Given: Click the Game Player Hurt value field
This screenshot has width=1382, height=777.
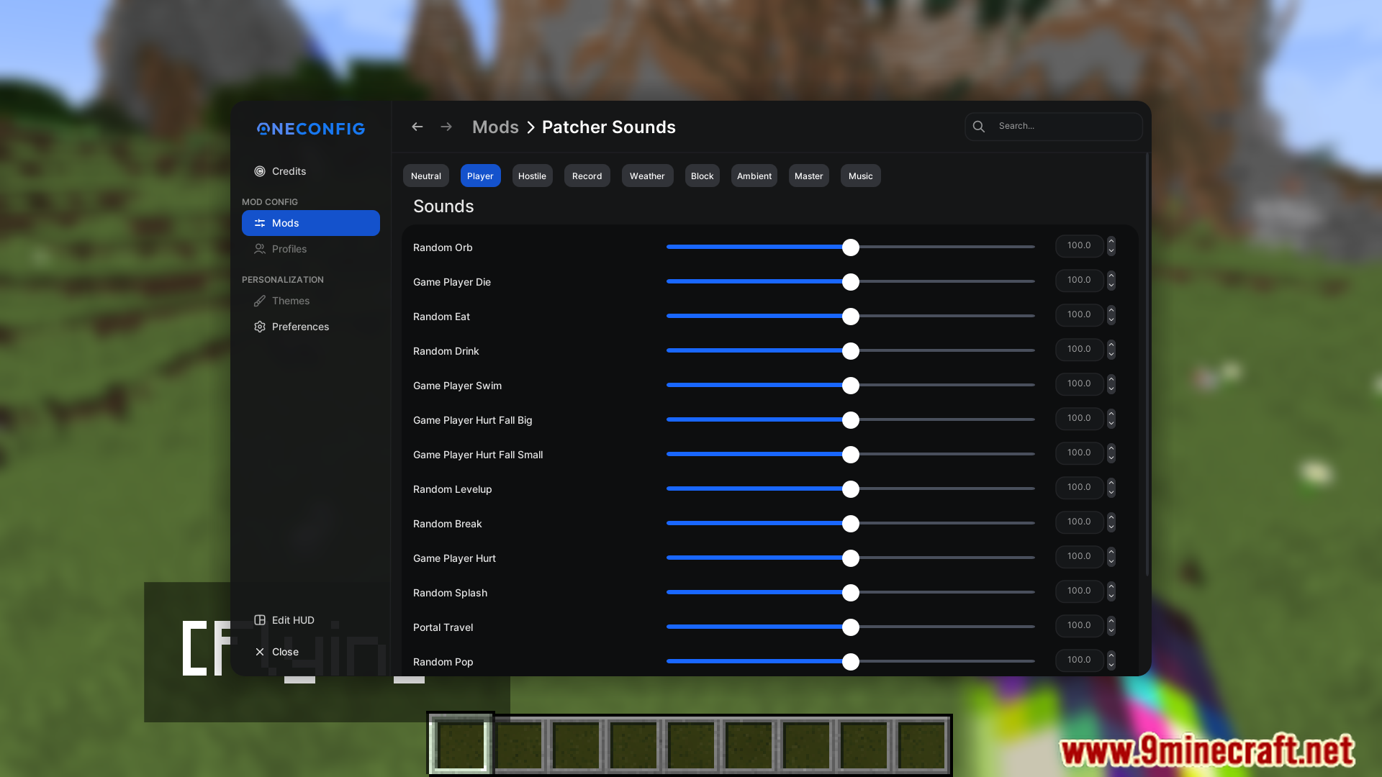Looking at the screenshot, I should tap(1079, 557).
